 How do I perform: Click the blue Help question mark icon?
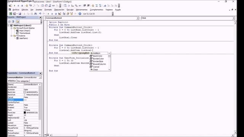pyautogui.click(x=80, y=14)
